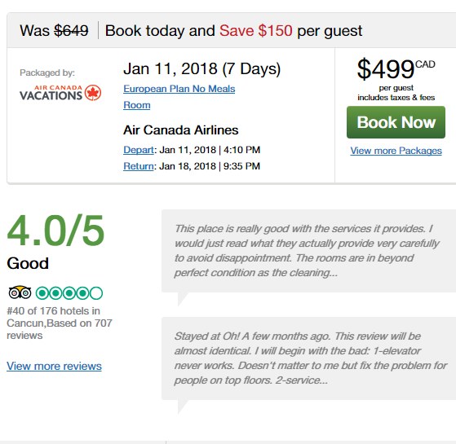Screen dimensions: 456x444
Task: Click the fourth green rating circle
Action: click(x=82, y=293)
